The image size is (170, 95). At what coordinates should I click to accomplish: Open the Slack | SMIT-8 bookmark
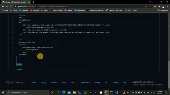pyautogui.click(x=131, y=11)
